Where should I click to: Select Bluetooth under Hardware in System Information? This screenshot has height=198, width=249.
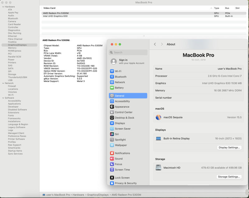13,19
